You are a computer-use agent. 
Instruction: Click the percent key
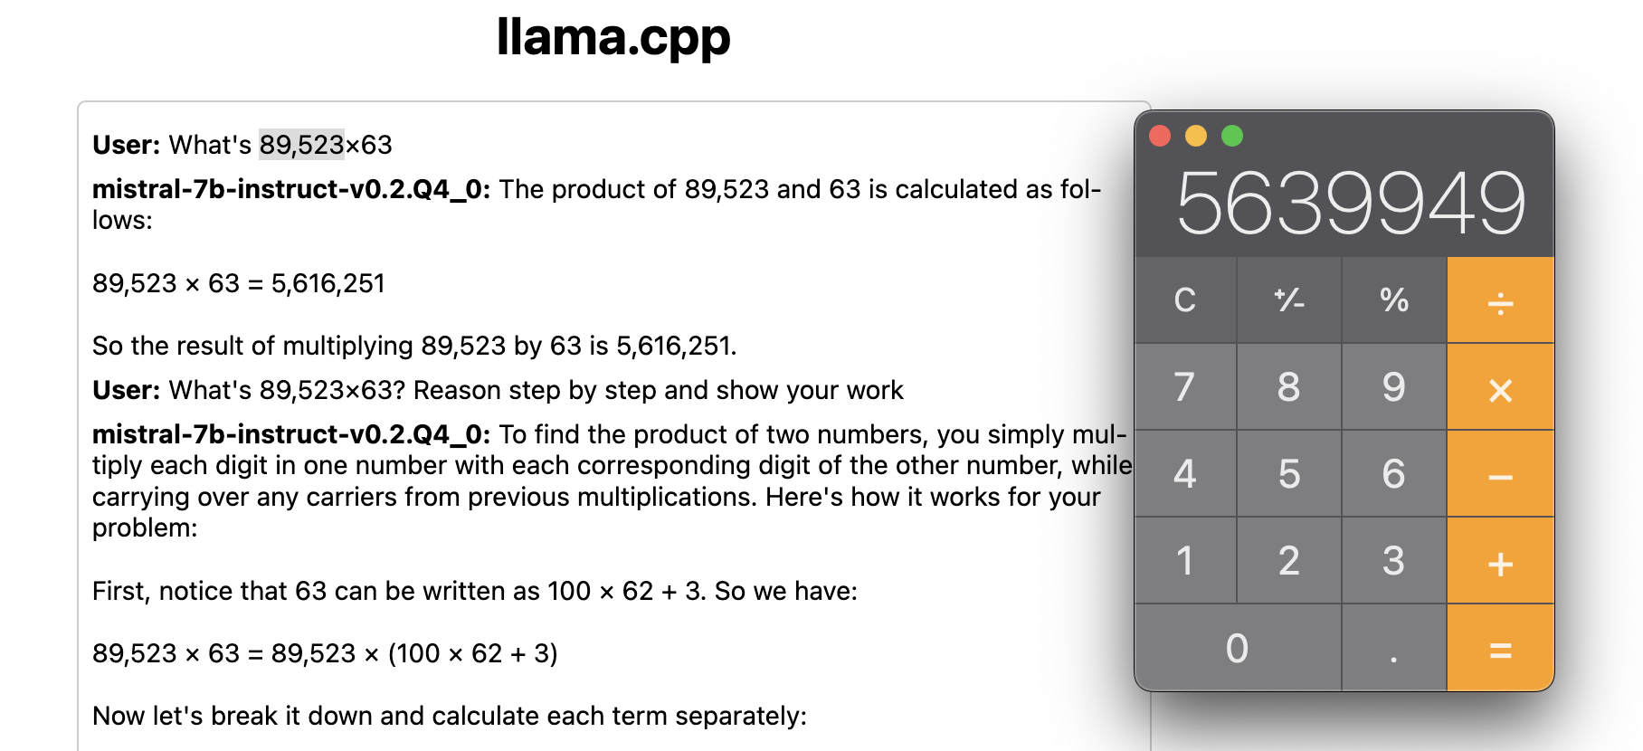point(1394,299)
